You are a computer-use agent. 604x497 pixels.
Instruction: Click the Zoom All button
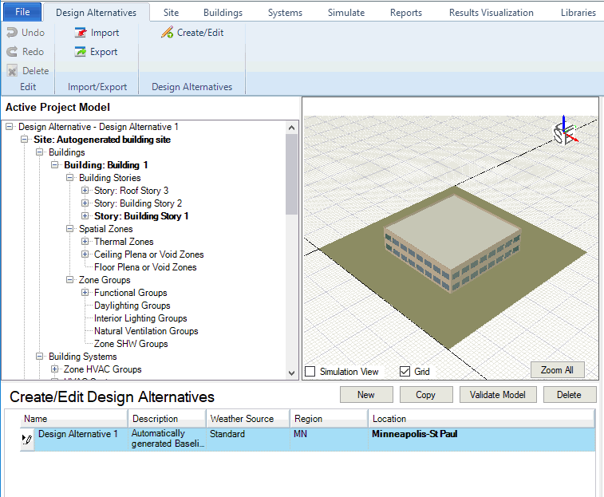click(x=557, y=370)
